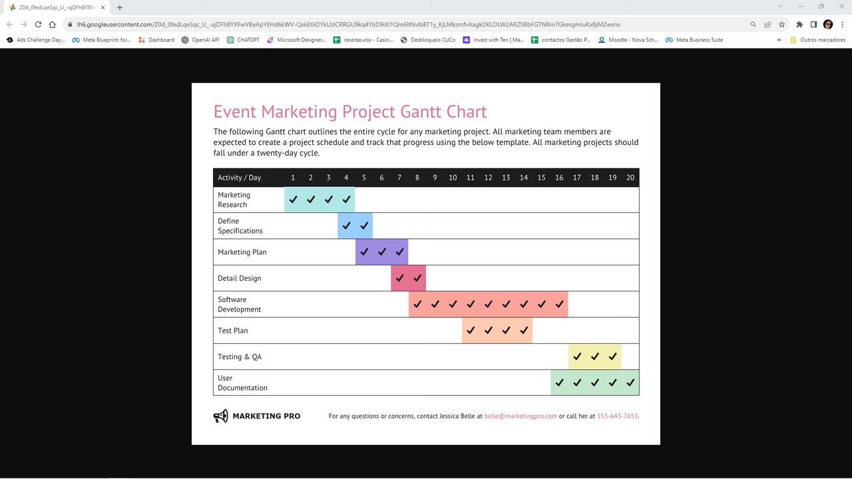
Task: Click the 353-643-7653 phone number
Action: 617,416
